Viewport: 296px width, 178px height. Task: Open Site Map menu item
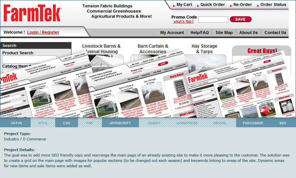point(224,33)
